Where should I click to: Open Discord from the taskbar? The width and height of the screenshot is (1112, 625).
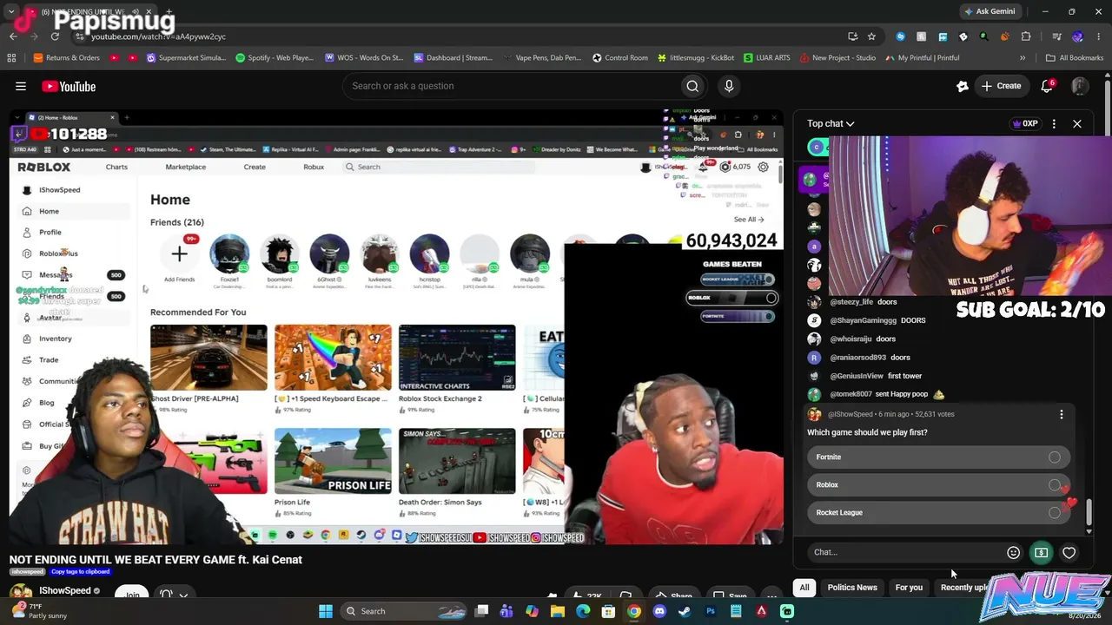pyautogui.click(x=659, y=611)
